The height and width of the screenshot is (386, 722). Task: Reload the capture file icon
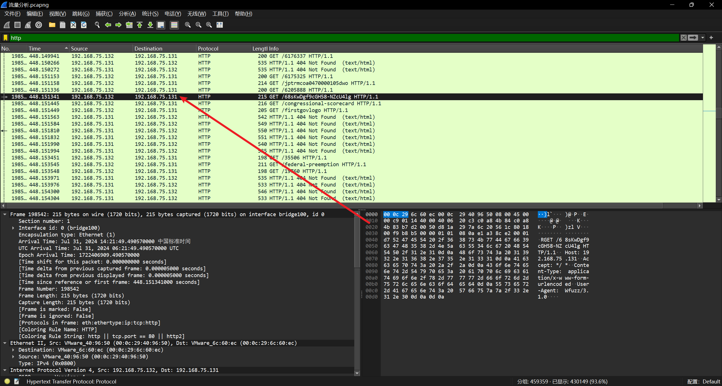click(x=84, y=25)
